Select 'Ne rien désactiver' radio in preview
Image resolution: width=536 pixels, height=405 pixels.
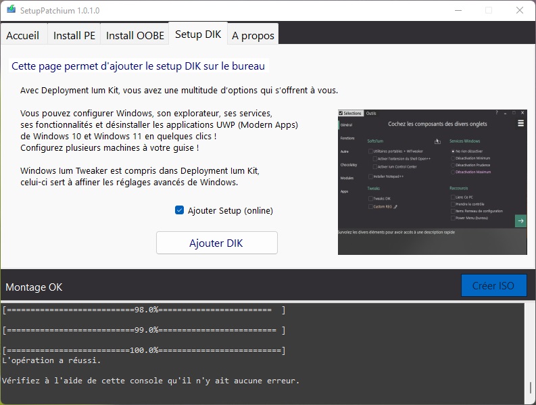pos(452,151)
